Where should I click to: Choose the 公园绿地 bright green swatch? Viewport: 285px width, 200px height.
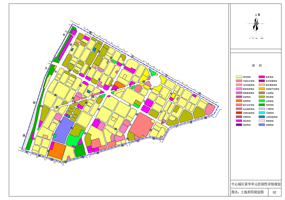click(261, 101)
